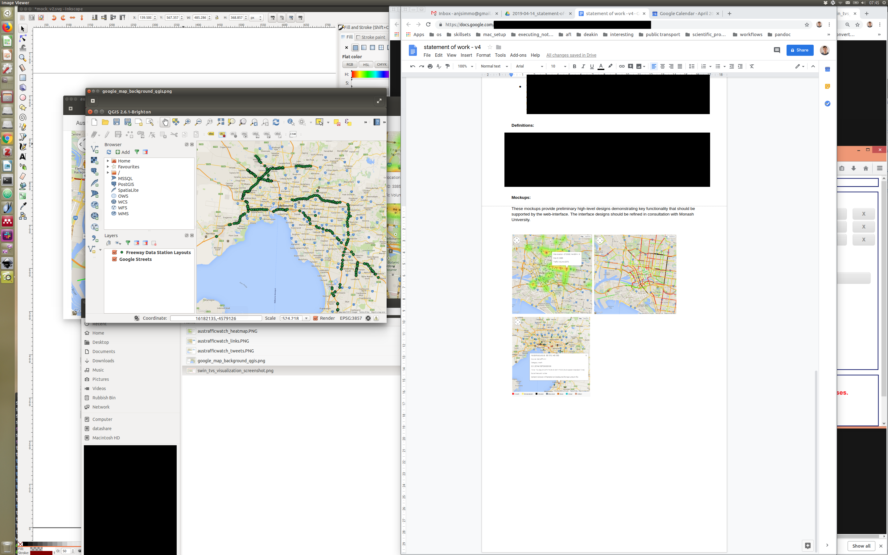Open the Arial font dropdown
This screenshot has height=555, width=888.
(x=529, y=66)
